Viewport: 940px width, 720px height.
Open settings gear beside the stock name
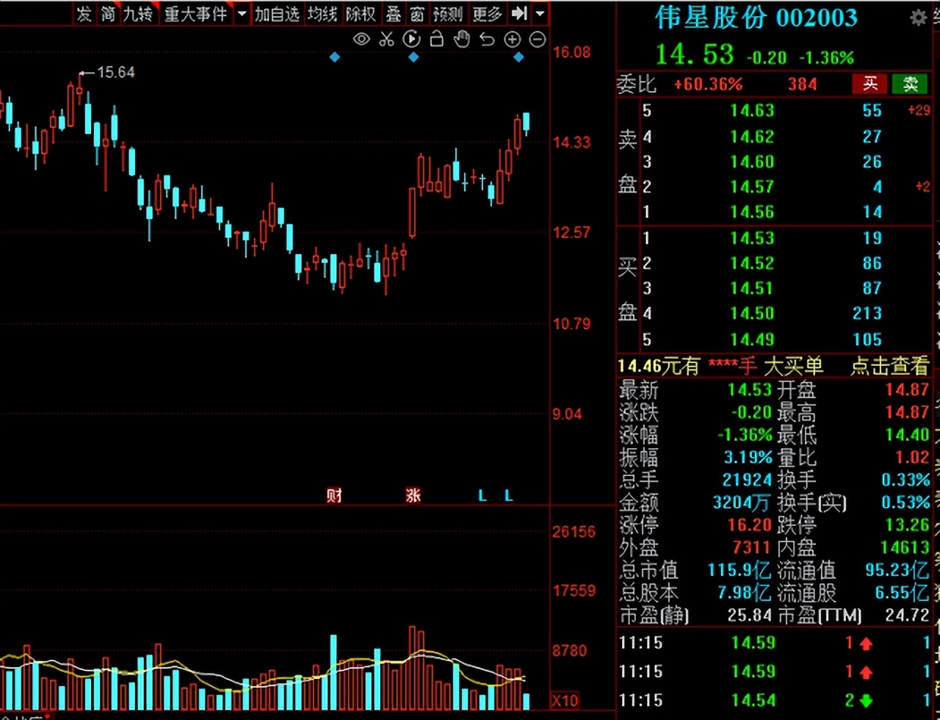(x=918, y=18)
